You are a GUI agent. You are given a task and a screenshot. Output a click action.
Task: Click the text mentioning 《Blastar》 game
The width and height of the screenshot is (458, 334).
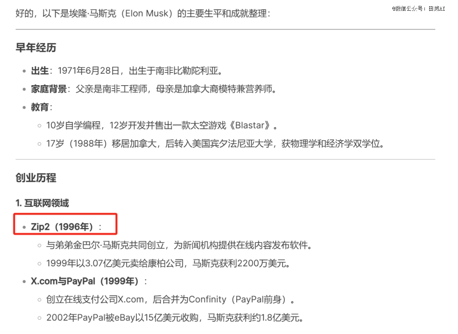tap(162, 125)
